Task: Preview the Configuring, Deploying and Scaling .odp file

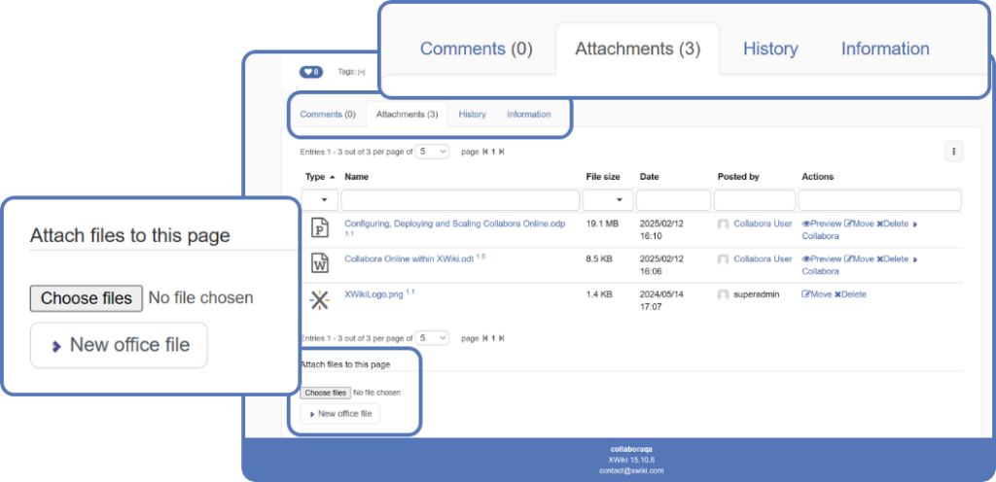Action: coord(821,224)
